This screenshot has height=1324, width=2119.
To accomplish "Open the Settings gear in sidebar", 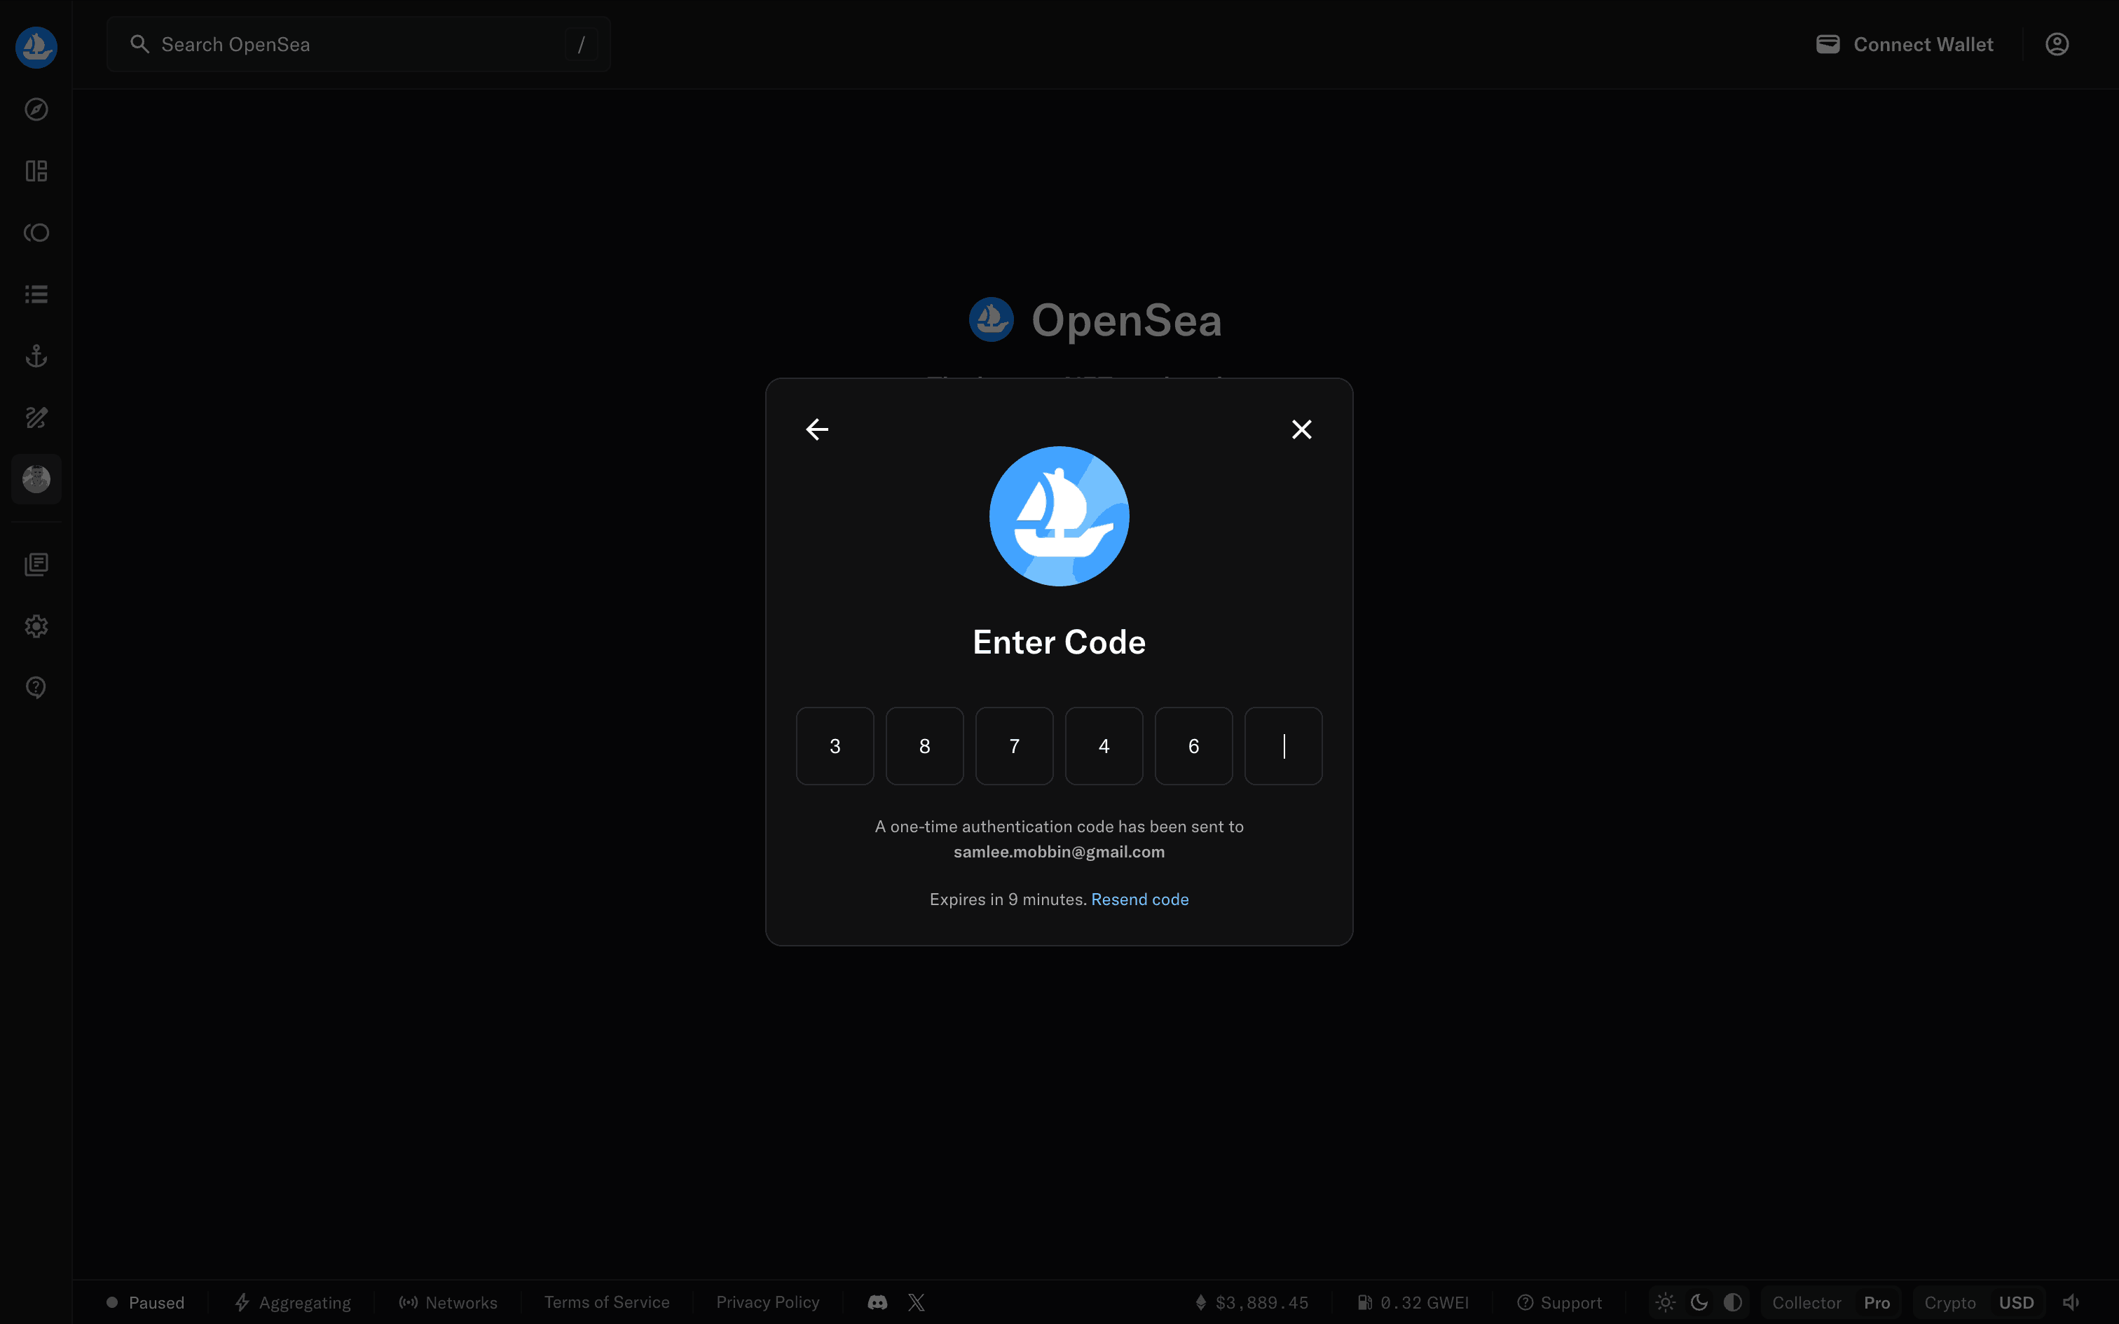I will (x=36, y=626).
